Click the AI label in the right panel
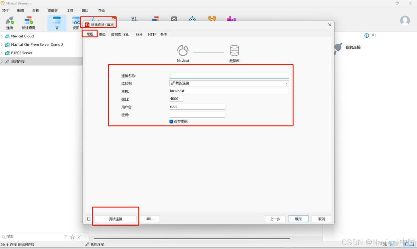Screen dimensions: 417x249 pyautogui.click(x=373, y=36)
